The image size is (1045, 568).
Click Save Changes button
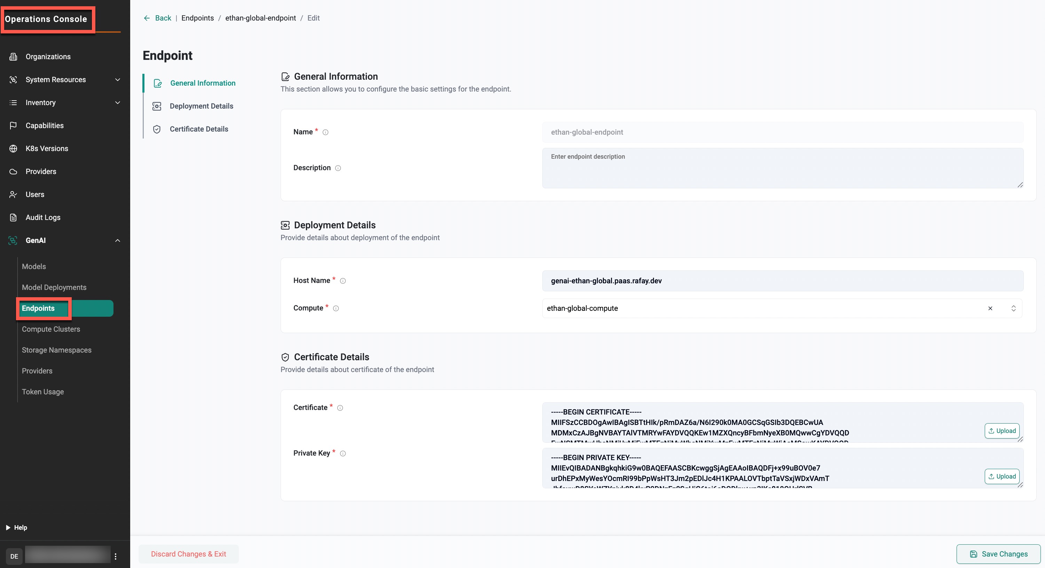click(998, 554)
